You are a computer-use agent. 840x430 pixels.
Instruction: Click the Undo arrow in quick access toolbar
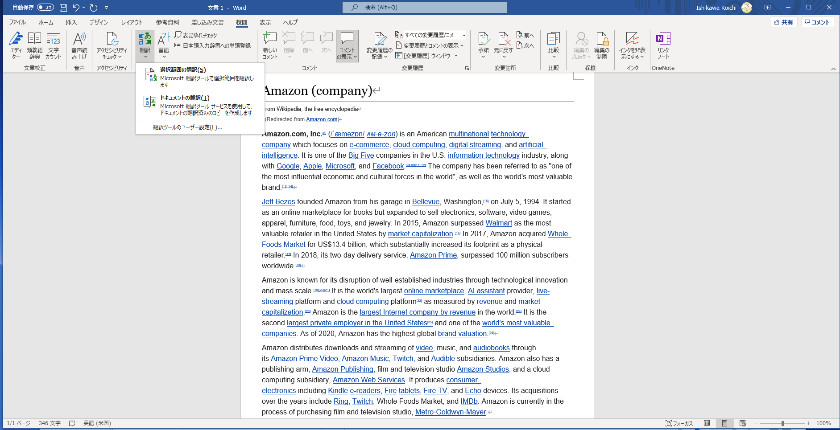click(x=76, y=8)
